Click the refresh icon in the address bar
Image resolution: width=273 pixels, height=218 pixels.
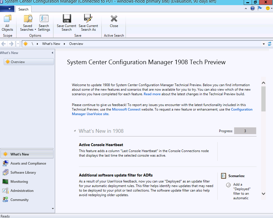270,44
